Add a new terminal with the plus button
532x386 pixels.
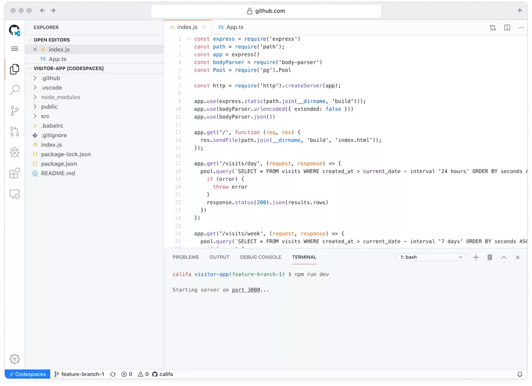476,257
